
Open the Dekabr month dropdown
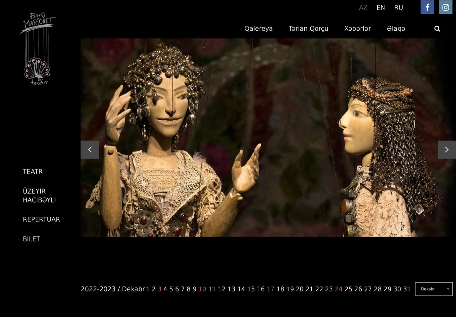[434, 289]
